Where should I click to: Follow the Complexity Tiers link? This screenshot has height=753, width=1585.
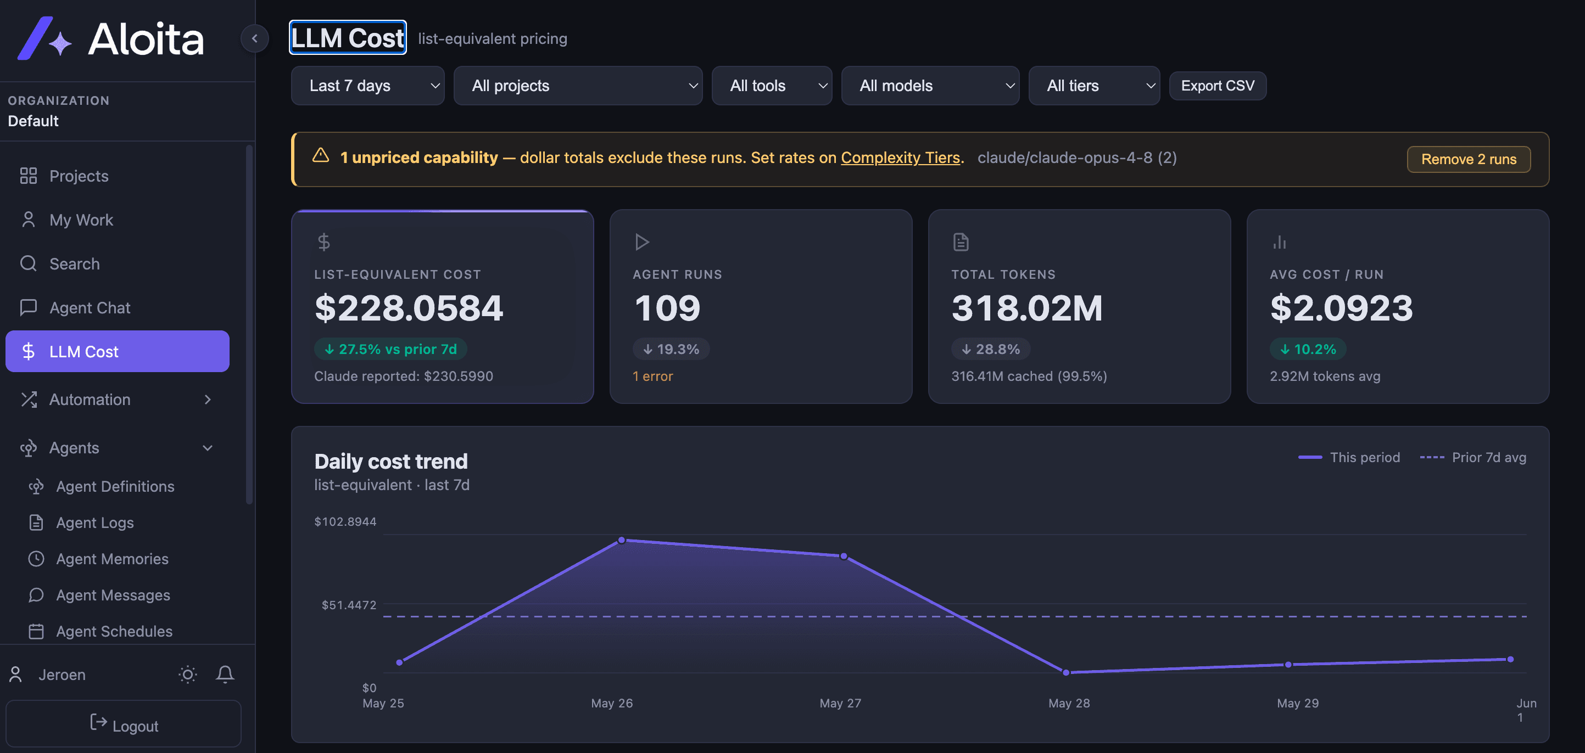coord(900,158)
